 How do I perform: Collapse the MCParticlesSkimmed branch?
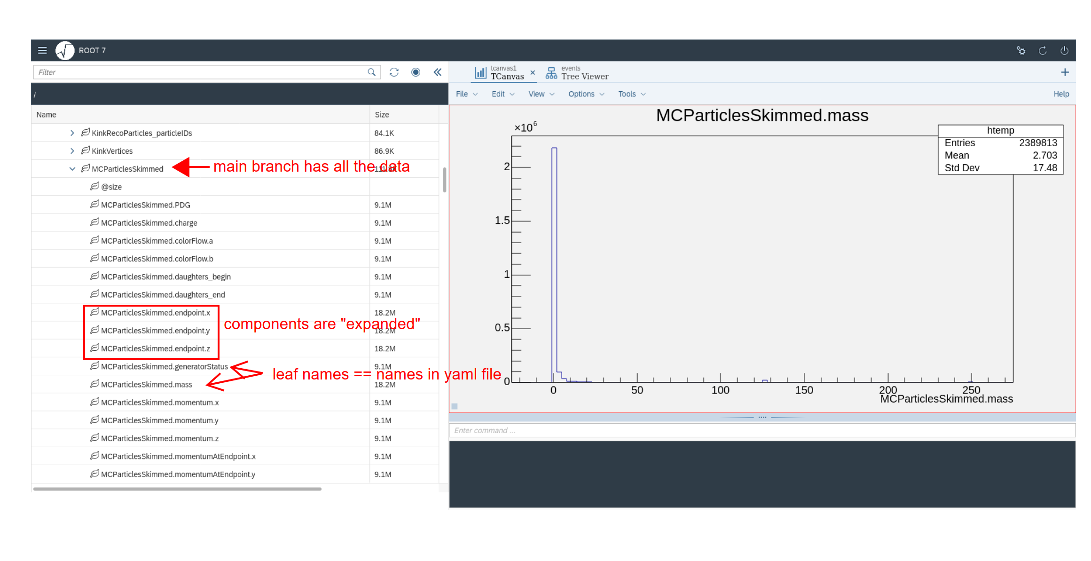72,169
